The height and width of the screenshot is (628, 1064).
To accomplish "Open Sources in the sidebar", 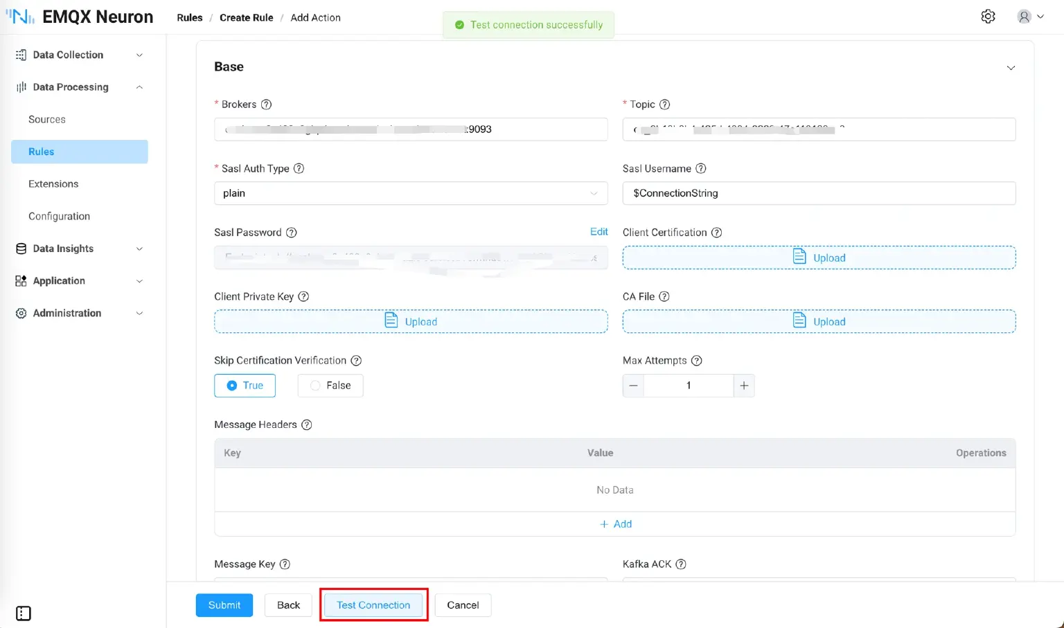I will point(47,119).
